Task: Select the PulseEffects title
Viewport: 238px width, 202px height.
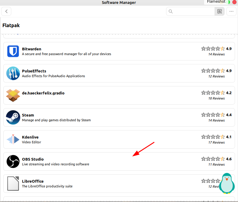Action: point(34,71)
